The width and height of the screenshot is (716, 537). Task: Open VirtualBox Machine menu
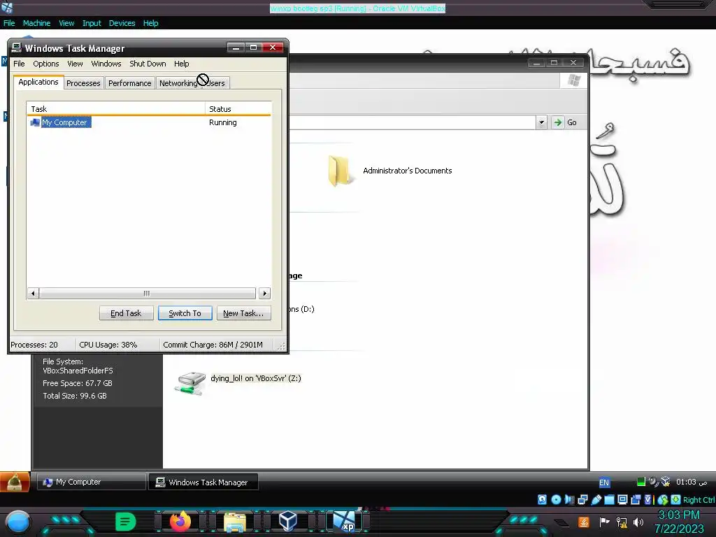(36, 23)
